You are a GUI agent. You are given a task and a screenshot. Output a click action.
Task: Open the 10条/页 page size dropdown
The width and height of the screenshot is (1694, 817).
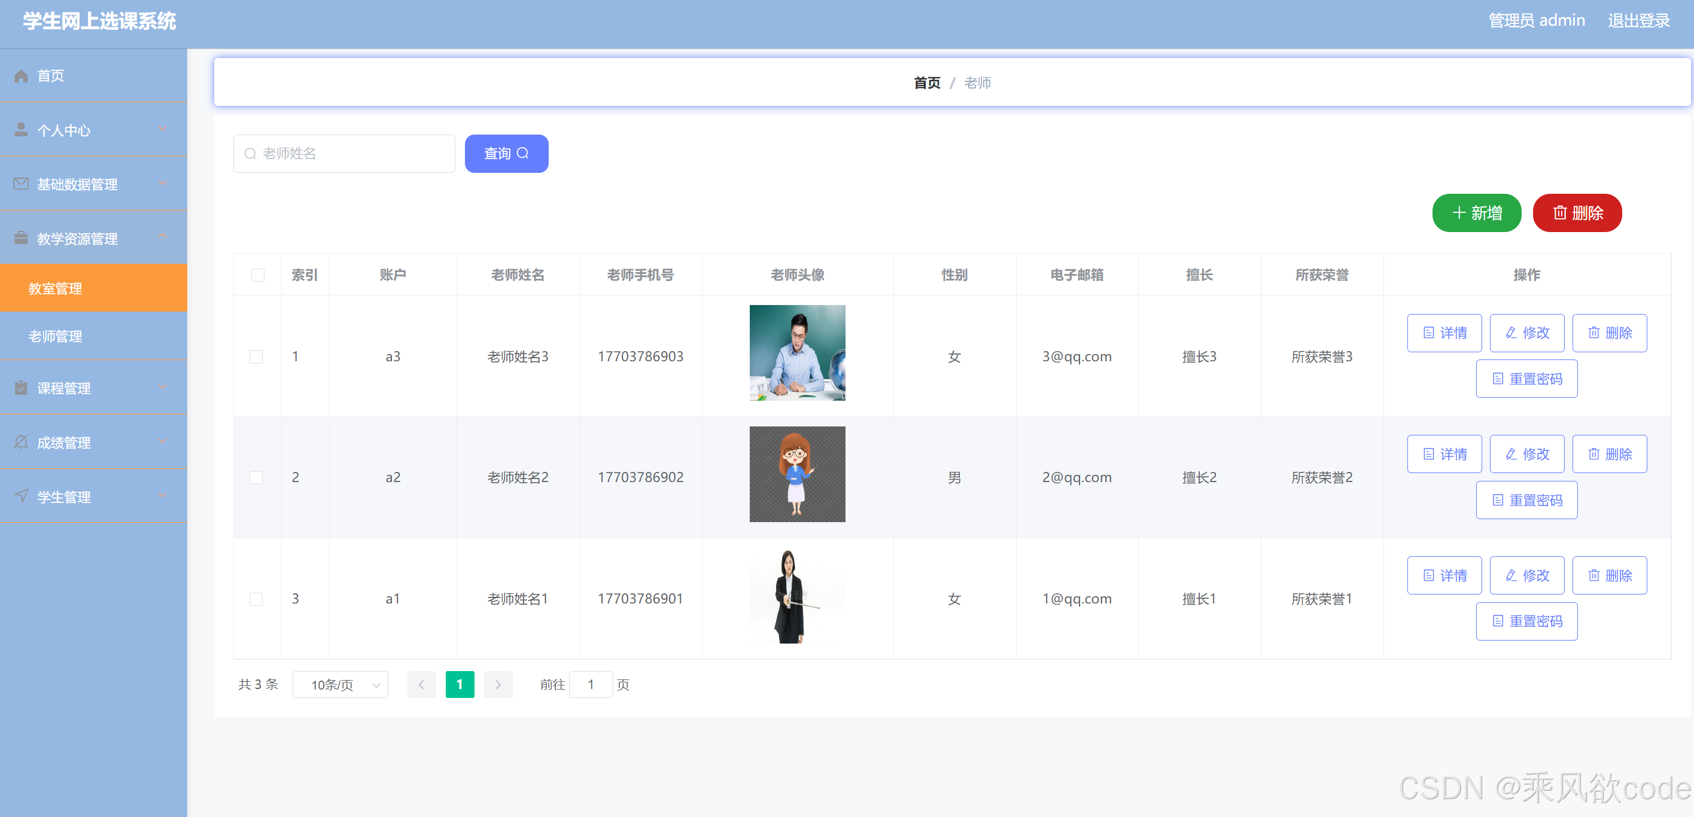pyautogui.click(x=340, y=684)
